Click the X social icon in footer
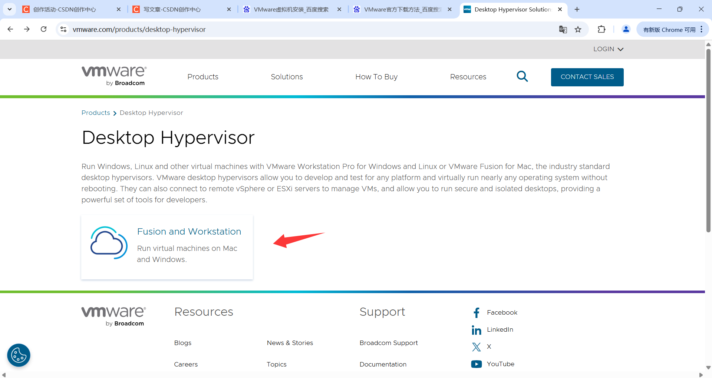The image size is (712, 378). click(x=477, y=347)
